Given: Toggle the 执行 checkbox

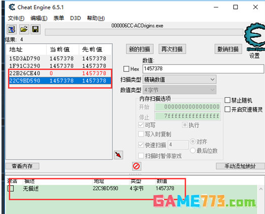Looking at the screenshot, I should pyautogui.click(x=185, y=125).
